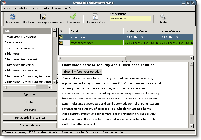Click the Neu laden reload icon
The image size is (201, 140).
coord(13,17)
